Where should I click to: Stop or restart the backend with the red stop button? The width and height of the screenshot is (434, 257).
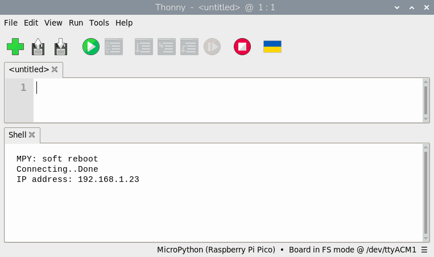point(242,47)
